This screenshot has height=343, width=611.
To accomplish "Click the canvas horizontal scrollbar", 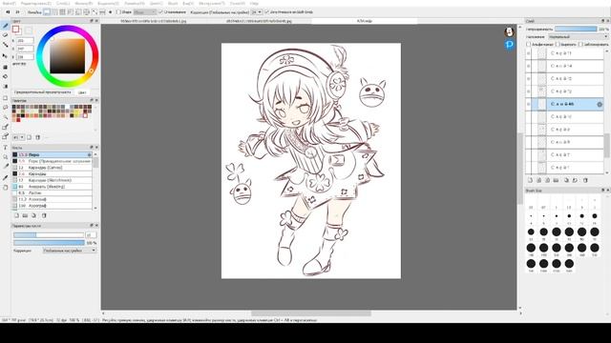I will (311, 313).
